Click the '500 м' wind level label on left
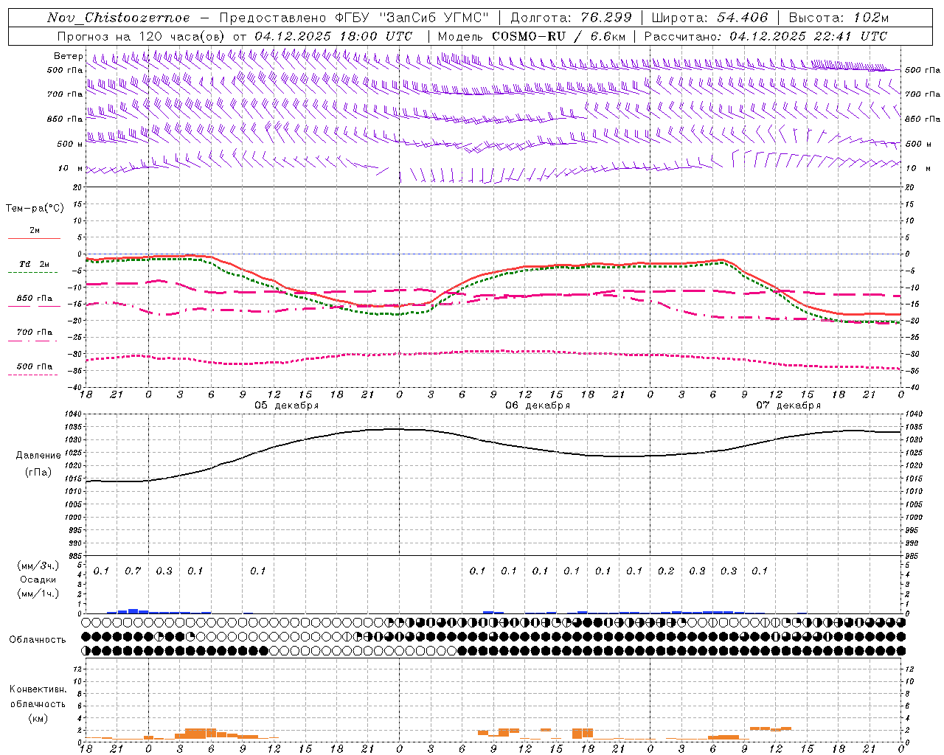Viewport: 944px width, 755px height. 71,144
